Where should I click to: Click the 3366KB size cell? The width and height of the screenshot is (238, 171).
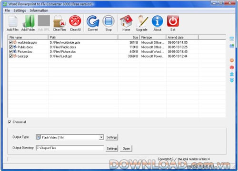(133, 56)
